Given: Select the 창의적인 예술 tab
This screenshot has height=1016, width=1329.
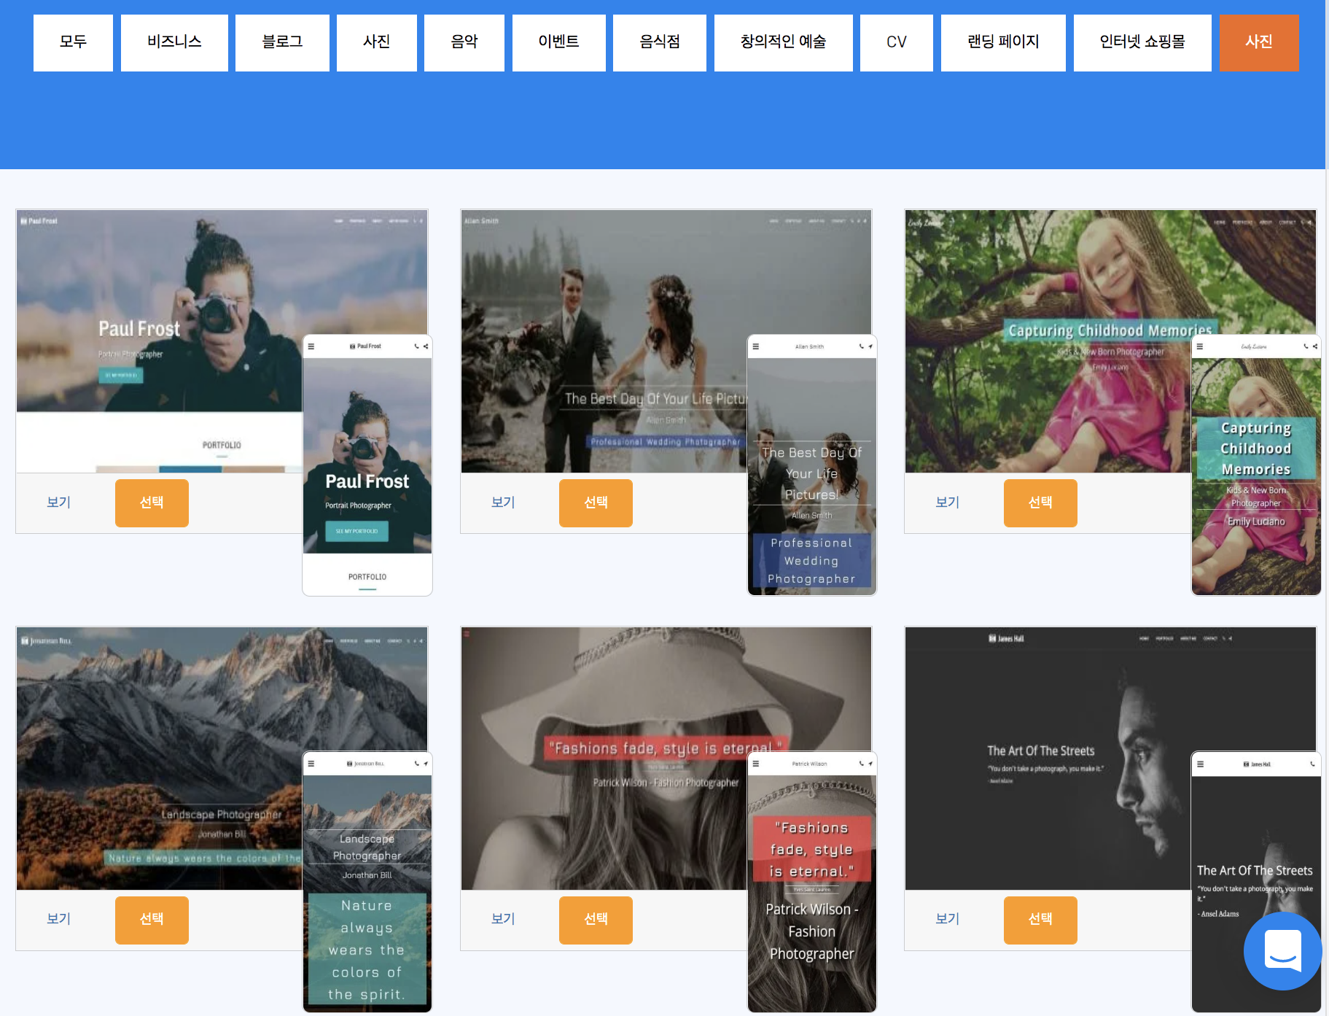Looking at the screenshot, I should coord(783,42).
